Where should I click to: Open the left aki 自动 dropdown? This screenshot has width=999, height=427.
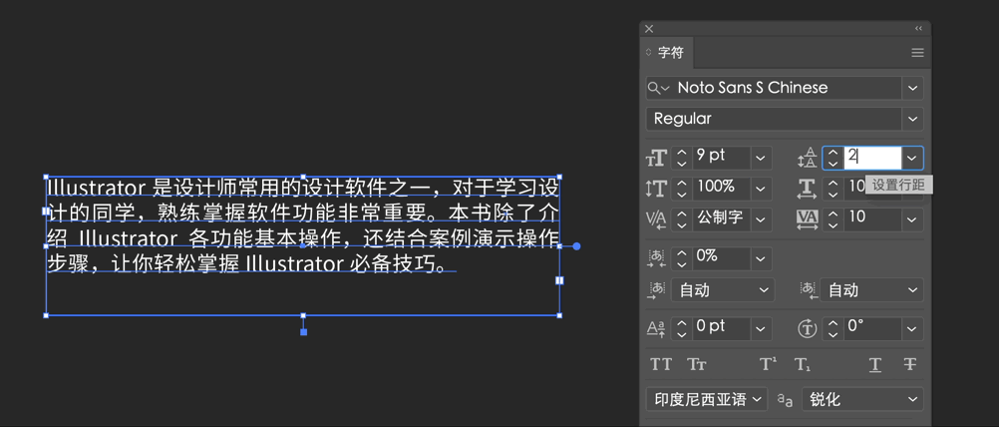click(723, 290)
